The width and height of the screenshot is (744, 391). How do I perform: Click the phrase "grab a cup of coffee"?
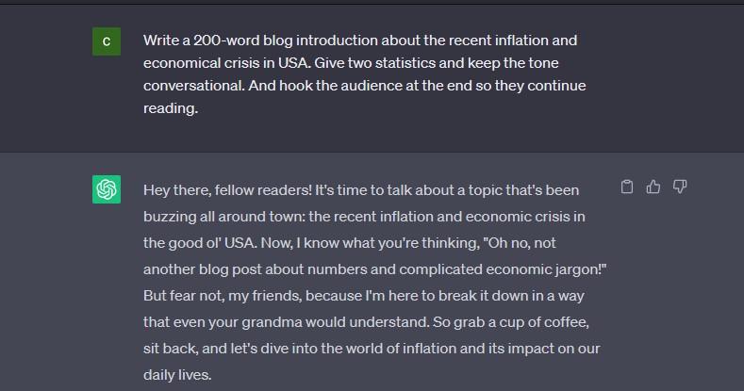pyautogui.click(x=521, y=322)
